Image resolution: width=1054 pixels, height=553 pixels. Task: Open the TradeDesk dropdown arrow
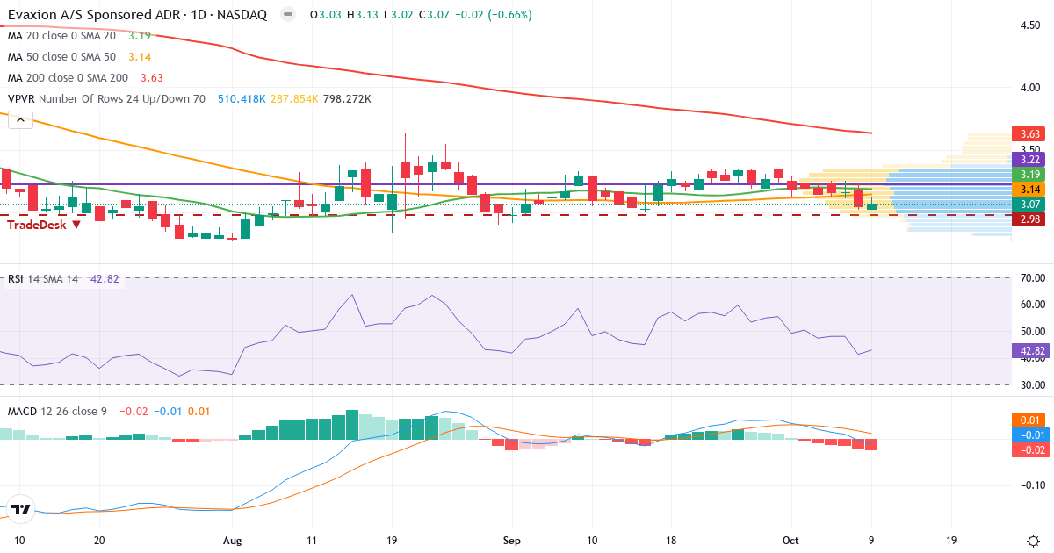coord(76,225)
